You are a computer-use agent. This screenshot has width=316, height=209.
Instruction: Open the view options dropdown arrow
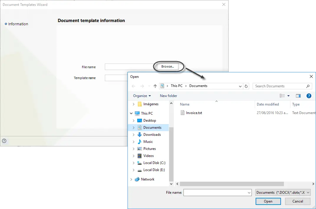[x=288, y=96]
